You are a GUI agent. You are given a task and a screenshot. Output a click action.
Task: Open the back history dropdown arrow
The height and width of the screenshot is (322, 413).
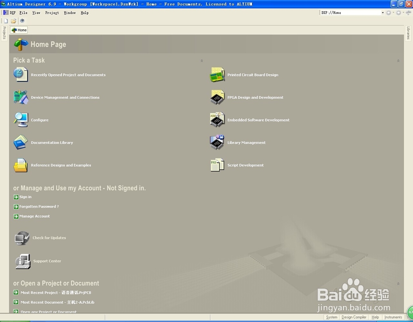(x=393, y=13)
